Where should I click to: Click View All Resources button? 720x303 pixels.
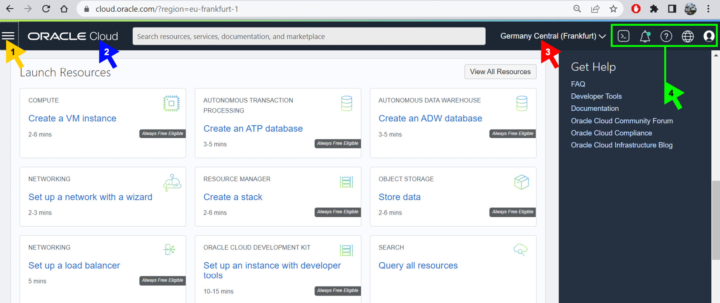[500, 72]
